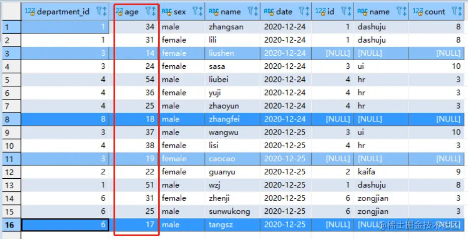Select row number 11 header

[x=12, y=159]
